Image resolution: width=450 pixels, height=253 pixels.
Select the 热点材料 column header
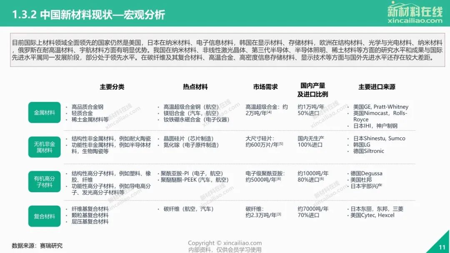(195, 87)
